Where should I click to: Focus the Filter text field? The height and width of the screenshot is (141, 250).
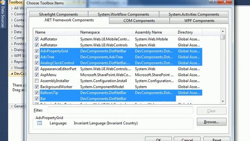coord(120,110)
